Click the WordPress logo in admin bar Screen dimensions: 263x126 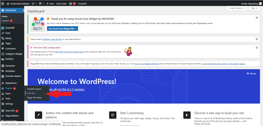click(x=3, y=4)
